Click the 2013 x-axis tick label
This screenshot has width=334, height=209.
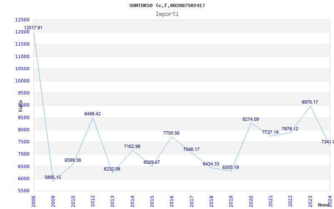(112, 201)
